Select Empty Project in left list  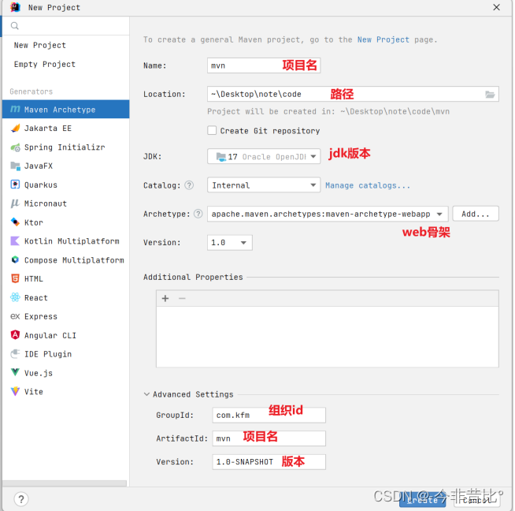pos(65,64)
